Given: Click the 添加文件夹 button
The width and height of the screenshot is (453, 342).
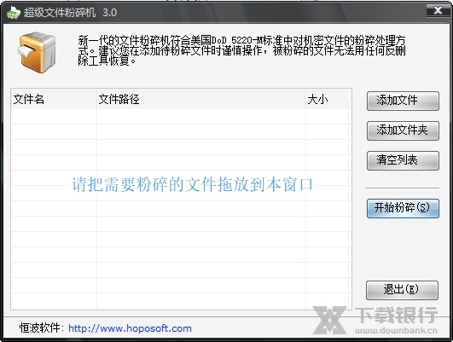Looking at the screenshot, I should [x=403, y=130].
